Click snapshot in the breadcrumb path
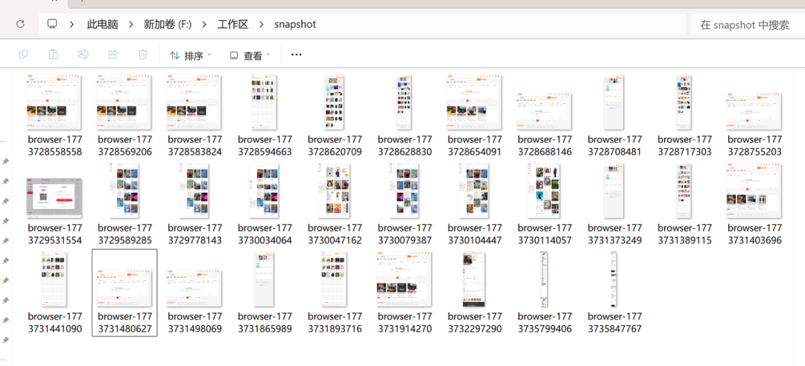Viewport: 805px width, 366px height. point(295,24)
